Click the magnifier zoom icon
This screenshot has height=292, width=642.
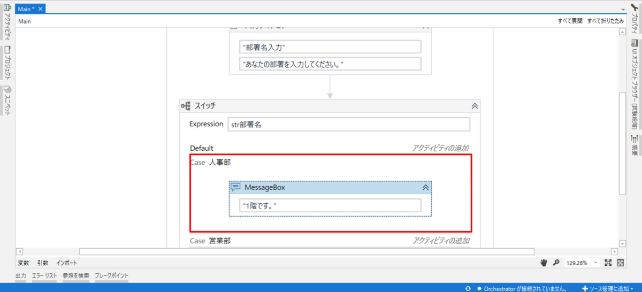click(x=556, y=263)
